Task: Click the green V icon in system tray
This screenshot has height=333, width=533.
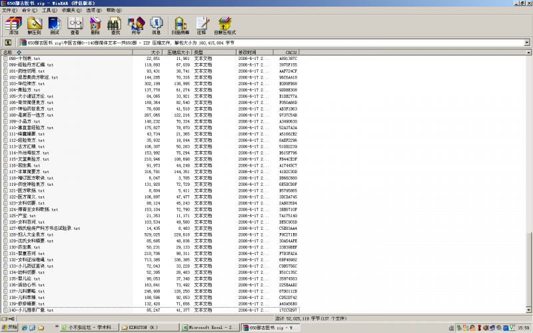Action: 512,328
